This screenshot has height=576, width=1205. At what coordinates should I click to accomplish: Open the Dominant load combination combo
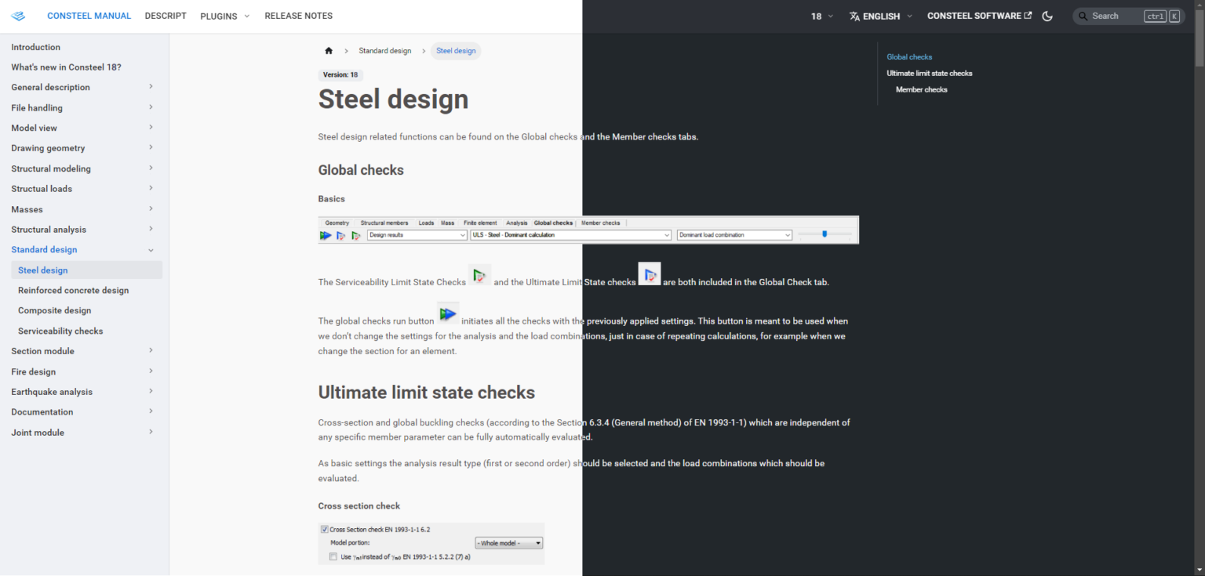[x=734, y=235]
